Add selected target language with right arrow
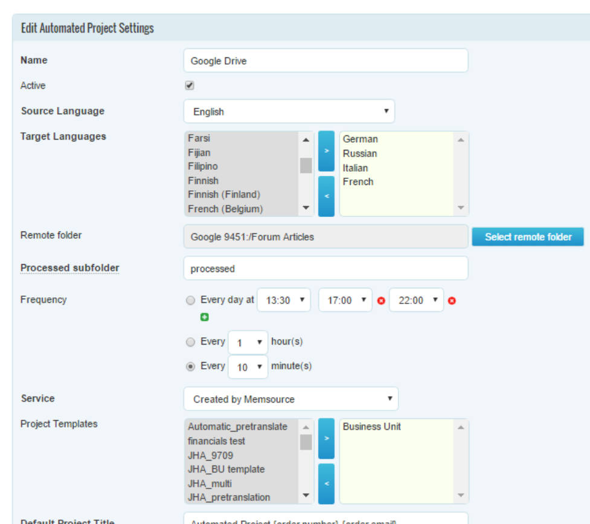The width and height of the screenshot is (590, 524). [326, 151]
